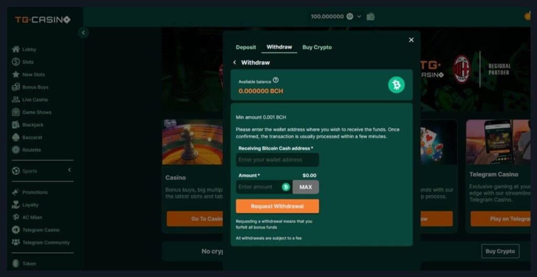The height and width of the screenshot is (277, 537).
Task: Click the large Bitcoin Cash logo
Action: click(x=396, y=85)
